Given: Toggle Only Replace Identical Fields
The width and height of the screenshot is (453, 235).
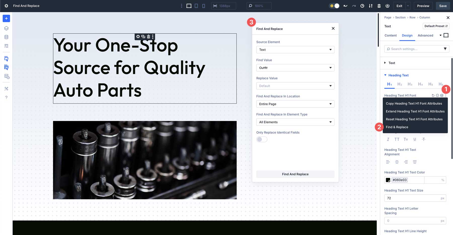Looking at the screenshot, I should (x=262, y=139).
